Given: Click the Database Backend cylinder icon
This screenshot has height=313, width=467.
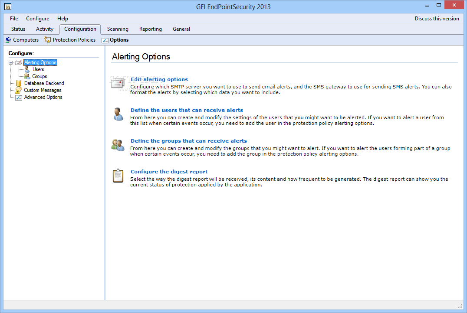Looking at the screenshot, I should (19, 83).
